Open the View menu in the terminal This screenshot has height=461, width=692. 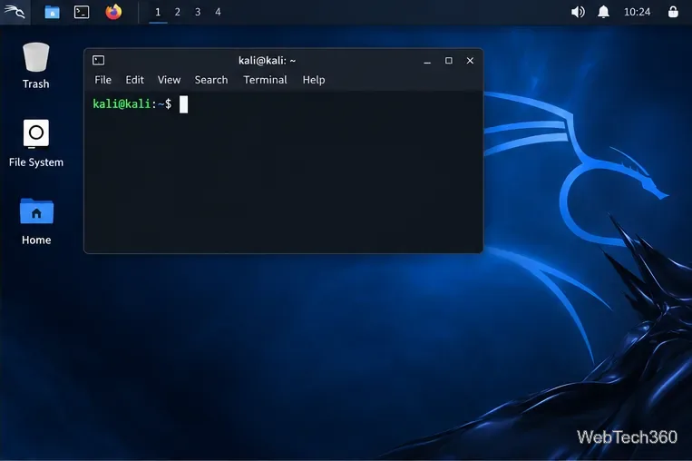(169, 80)
